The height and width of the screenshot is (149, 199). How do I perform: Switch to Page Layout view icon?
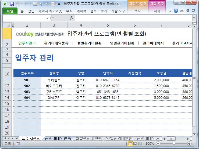tap(135, 144)
